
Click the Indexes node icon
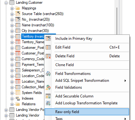(18, 98)
